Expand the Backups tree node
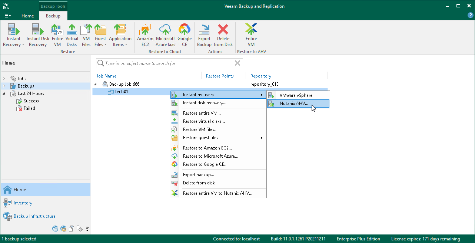The image size is (475, 243). [x=4, y=86]
